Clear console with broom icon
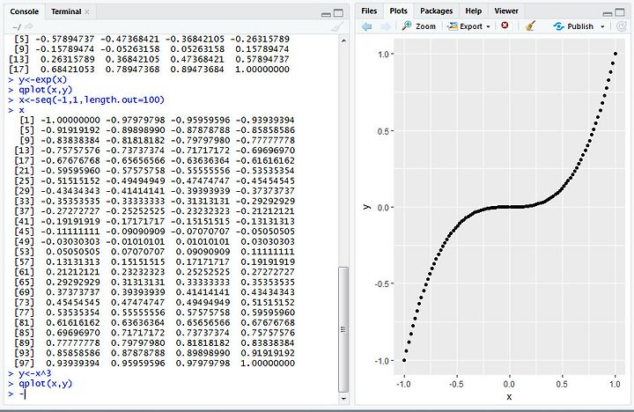The image size is (634, 412). 336,27
